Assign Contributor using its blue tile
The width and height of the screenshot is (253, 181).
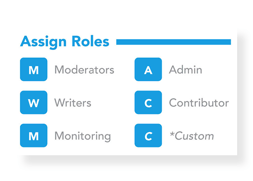[x=148, y=102]
